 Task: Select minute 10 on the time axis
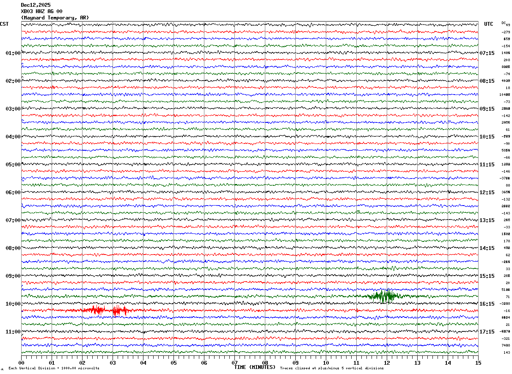(x=326, y=363)
